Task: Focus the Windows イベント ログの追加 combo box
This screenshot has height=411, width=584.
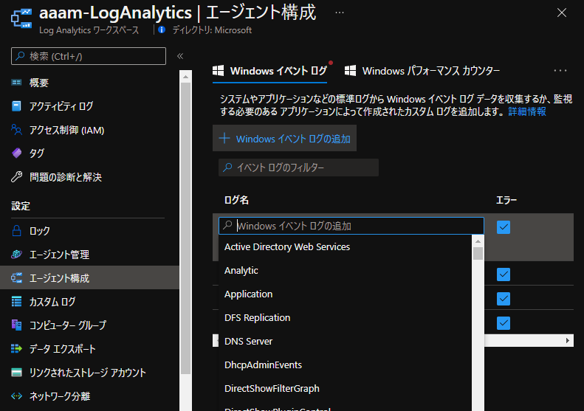Action: click(x=351, y=226)
